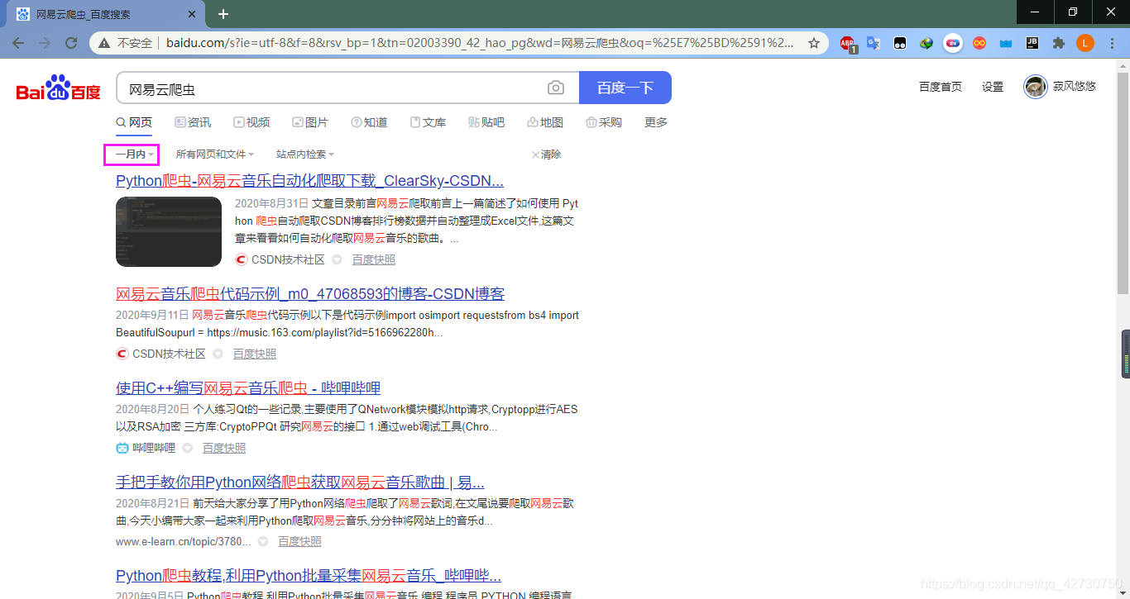Open 百度快照 for 网易云音乐爬虫代码示例 result
Viewport: 1130px width, 599px height.
tap(255, 354)
